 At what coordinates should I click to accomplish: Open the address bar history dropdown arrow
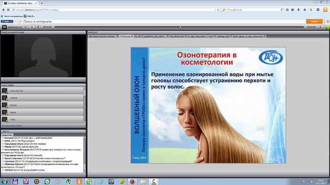(215, 10)
